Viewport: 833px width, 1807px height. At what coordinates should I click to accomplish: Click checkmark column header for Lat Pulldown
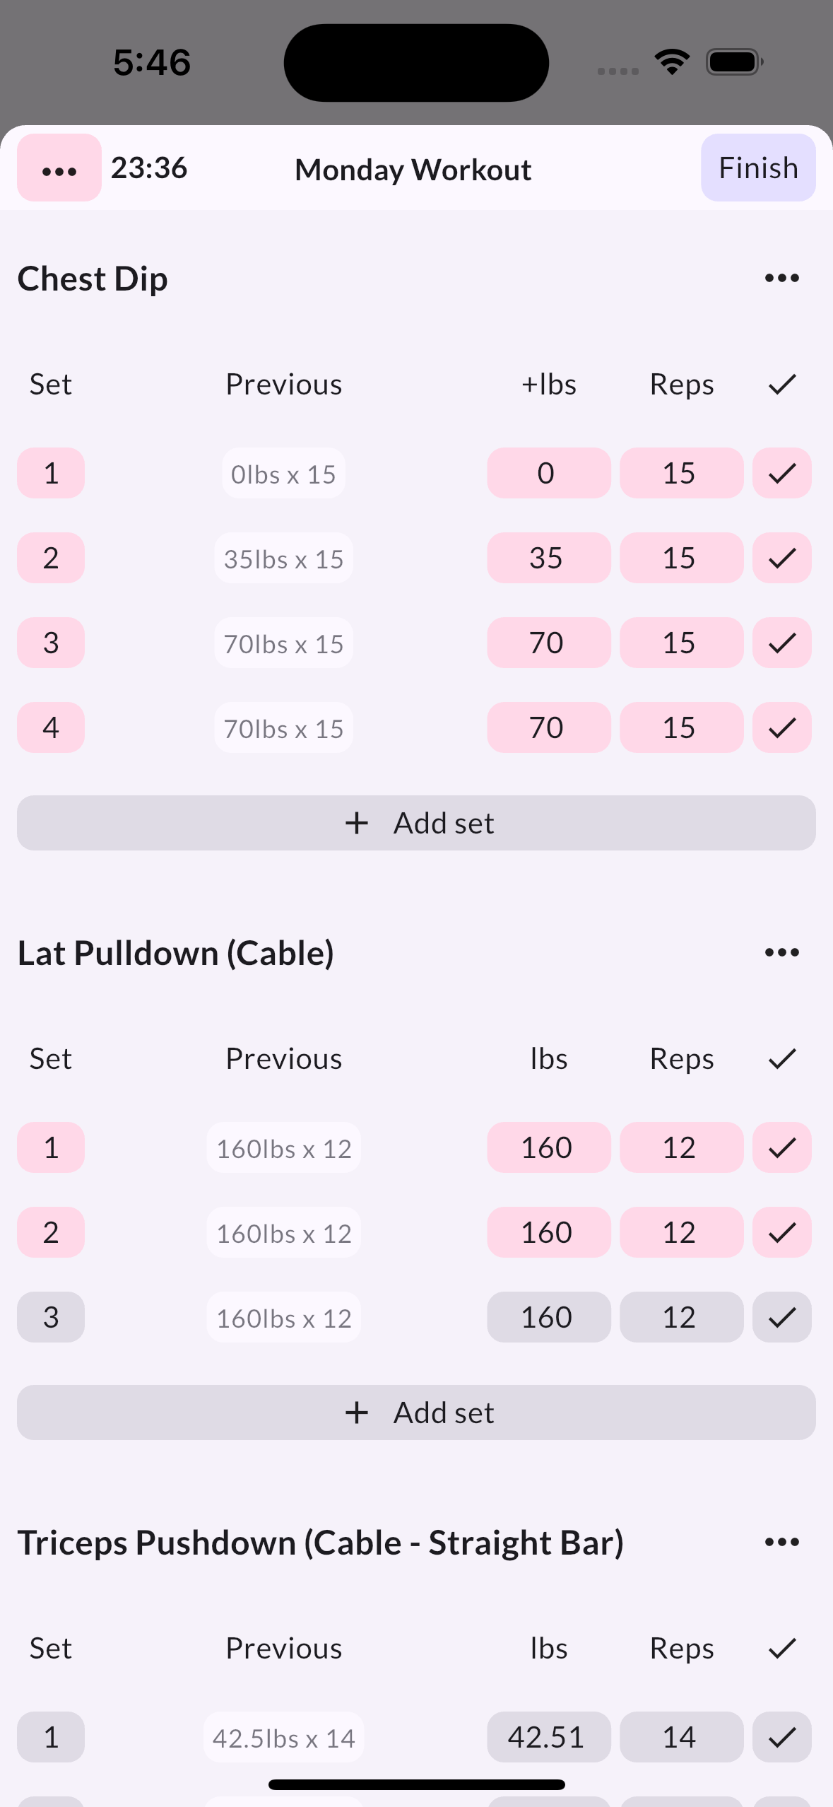coord(781,1058)
